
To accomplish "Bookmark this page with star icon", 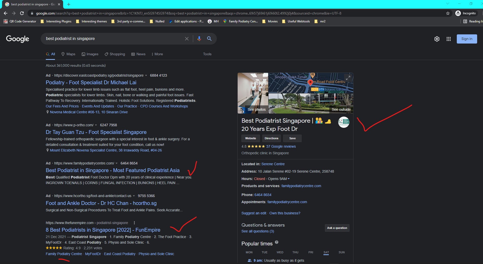I will [448, 13].
